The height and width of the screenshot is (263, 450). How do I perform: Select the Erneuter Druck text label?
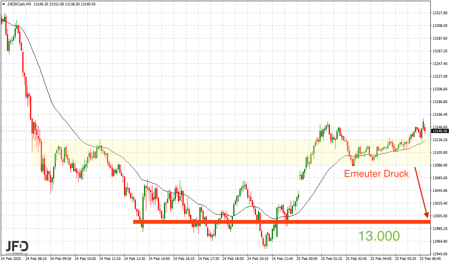pyautogui.click(x=376, y=173)
